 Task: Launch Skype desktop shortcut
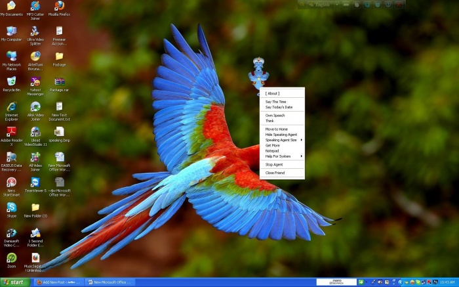click(11, 210)
